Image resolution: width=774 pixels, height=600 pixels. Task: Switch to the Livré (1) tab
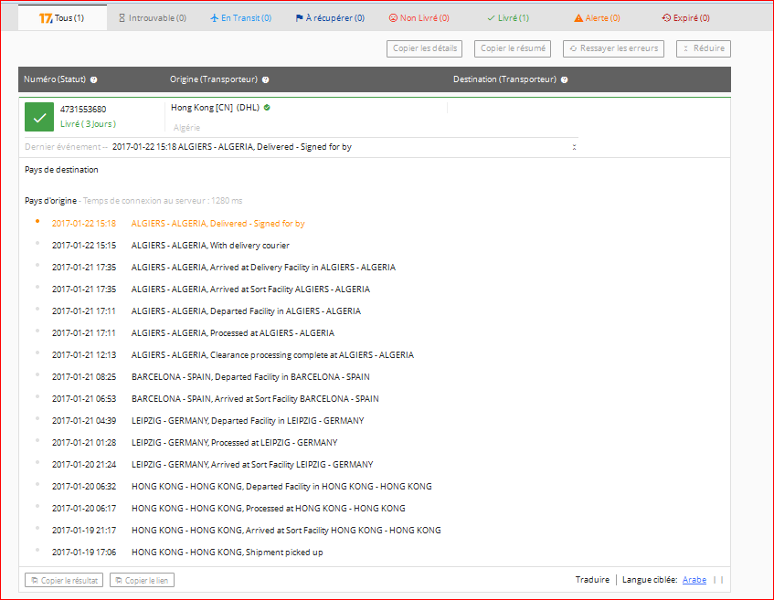pyautogui.click(x=508, y=17)
